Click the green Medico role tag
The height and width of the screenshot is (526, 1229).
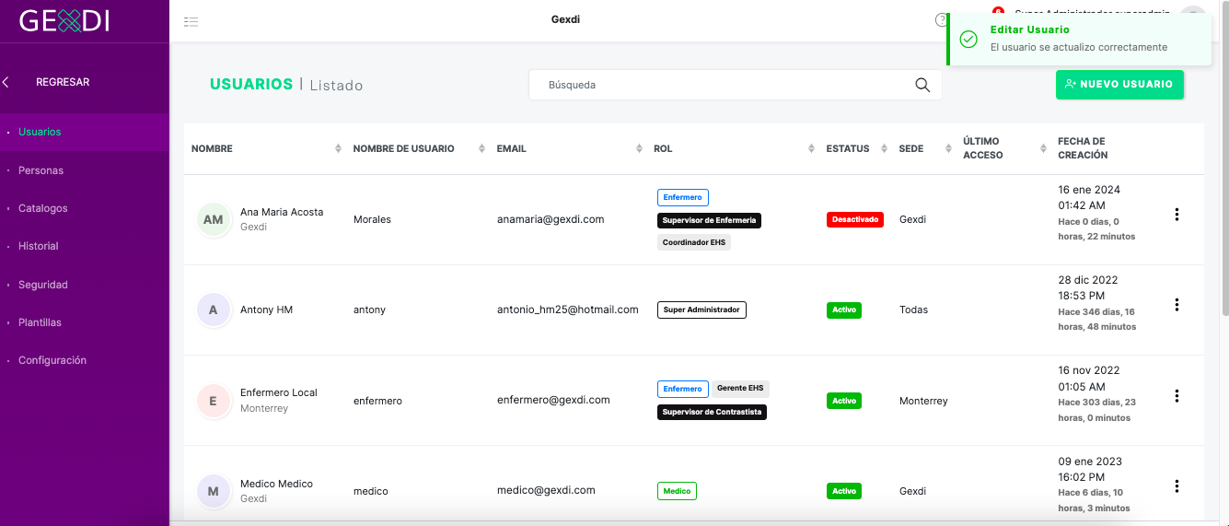tap(677, 492)
